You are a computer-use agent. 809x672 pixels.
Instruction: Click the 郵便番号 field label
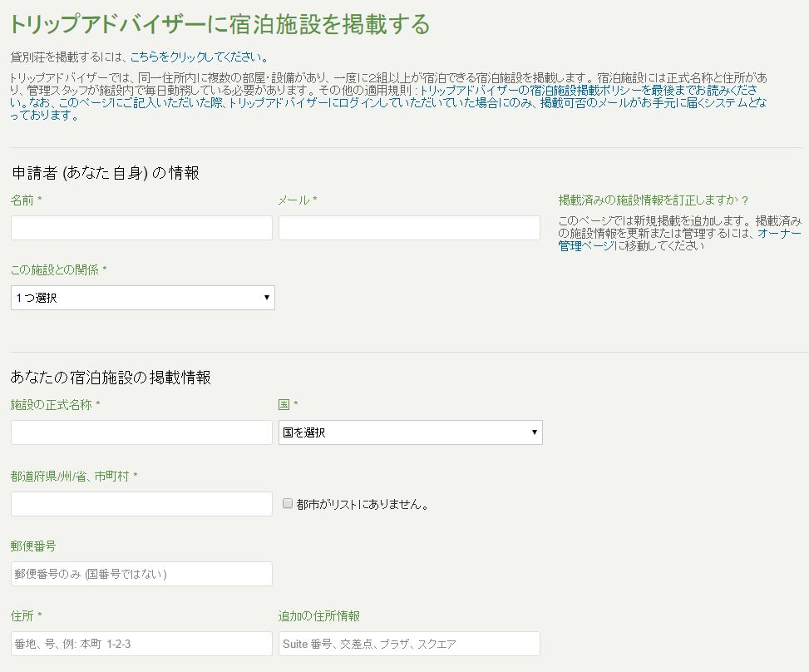pyautogui.click(x=33, y=546)
